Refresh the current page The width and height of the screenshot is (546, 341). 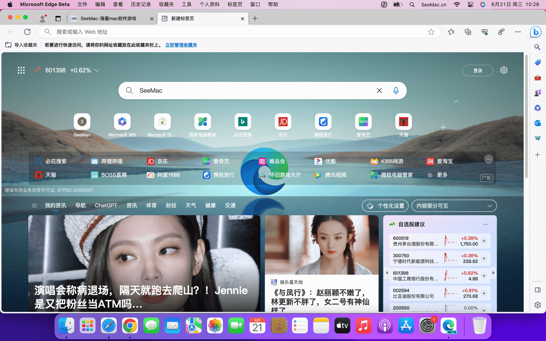click(x=27, y=32)
